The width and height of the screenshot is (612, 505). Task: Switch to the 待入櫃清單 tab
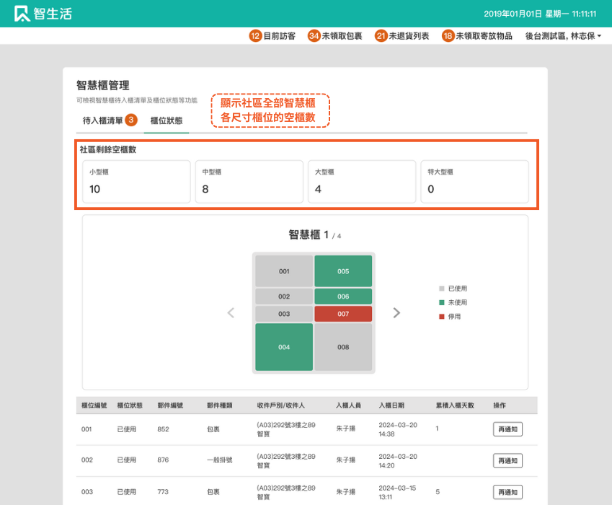[103, 120]
